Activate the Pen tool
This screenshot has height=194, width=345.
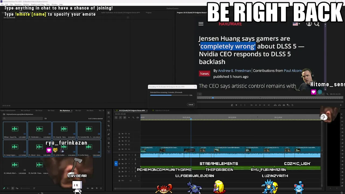click(x=109, y=134)
